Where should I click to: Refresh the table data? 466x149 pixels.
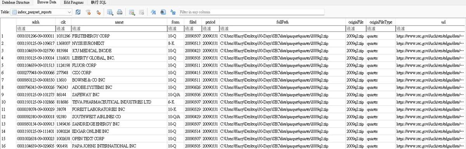click(x=78, y=12)
